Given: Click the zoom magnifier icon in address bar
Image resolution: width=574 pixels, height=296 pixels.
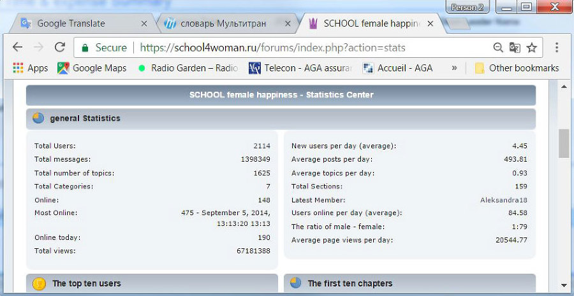Looking at the screenshot, I should pos(498,48).
